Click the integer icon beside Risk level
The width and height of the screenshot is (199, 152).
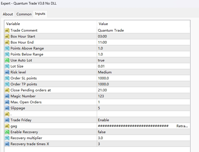[7, 72]
